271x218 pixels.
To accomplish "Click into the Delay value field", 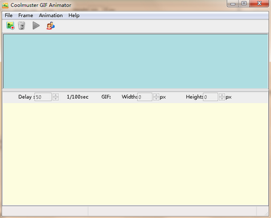I will 43,97.
